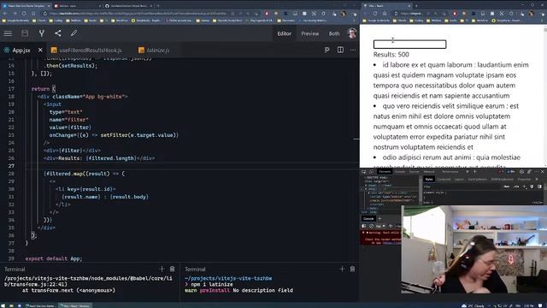Select the DevTools Network tab
Image resolution: width=547 pixels, height=308 pixels.
(429, 172)
